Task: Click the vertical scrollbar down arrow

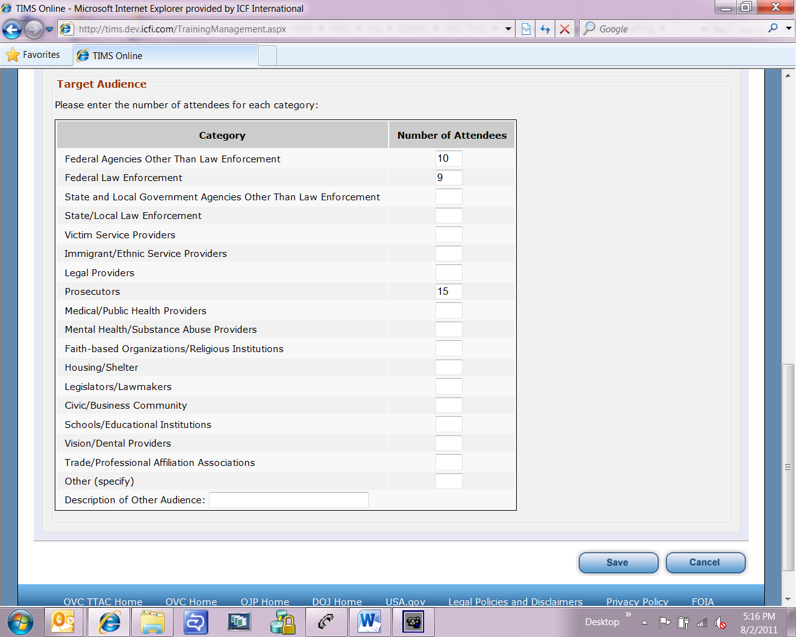Action: (789, 600)
